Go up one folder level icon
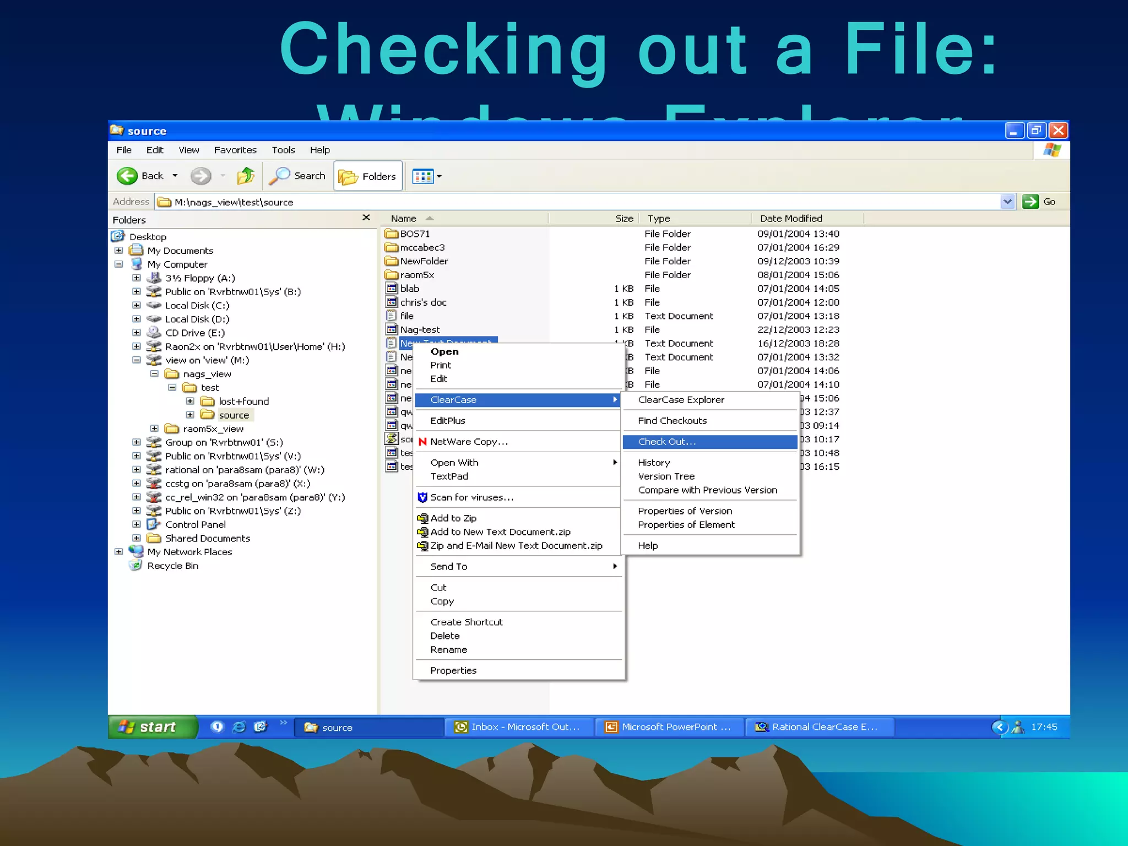 point(246,176)
